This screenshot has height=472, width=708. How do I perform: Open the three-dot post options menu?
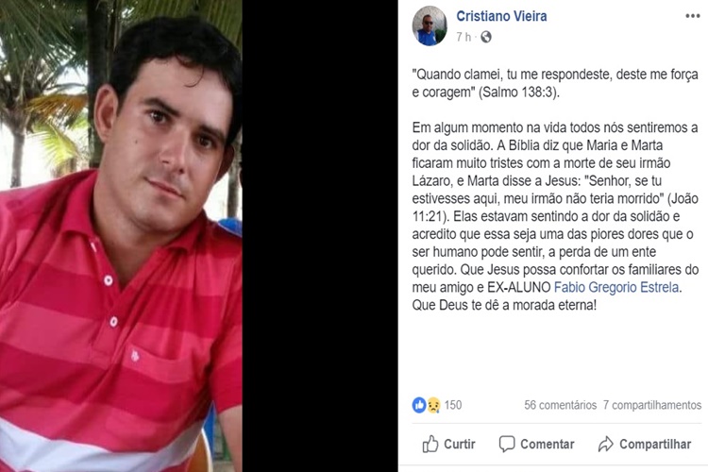[x=692, y=16]
